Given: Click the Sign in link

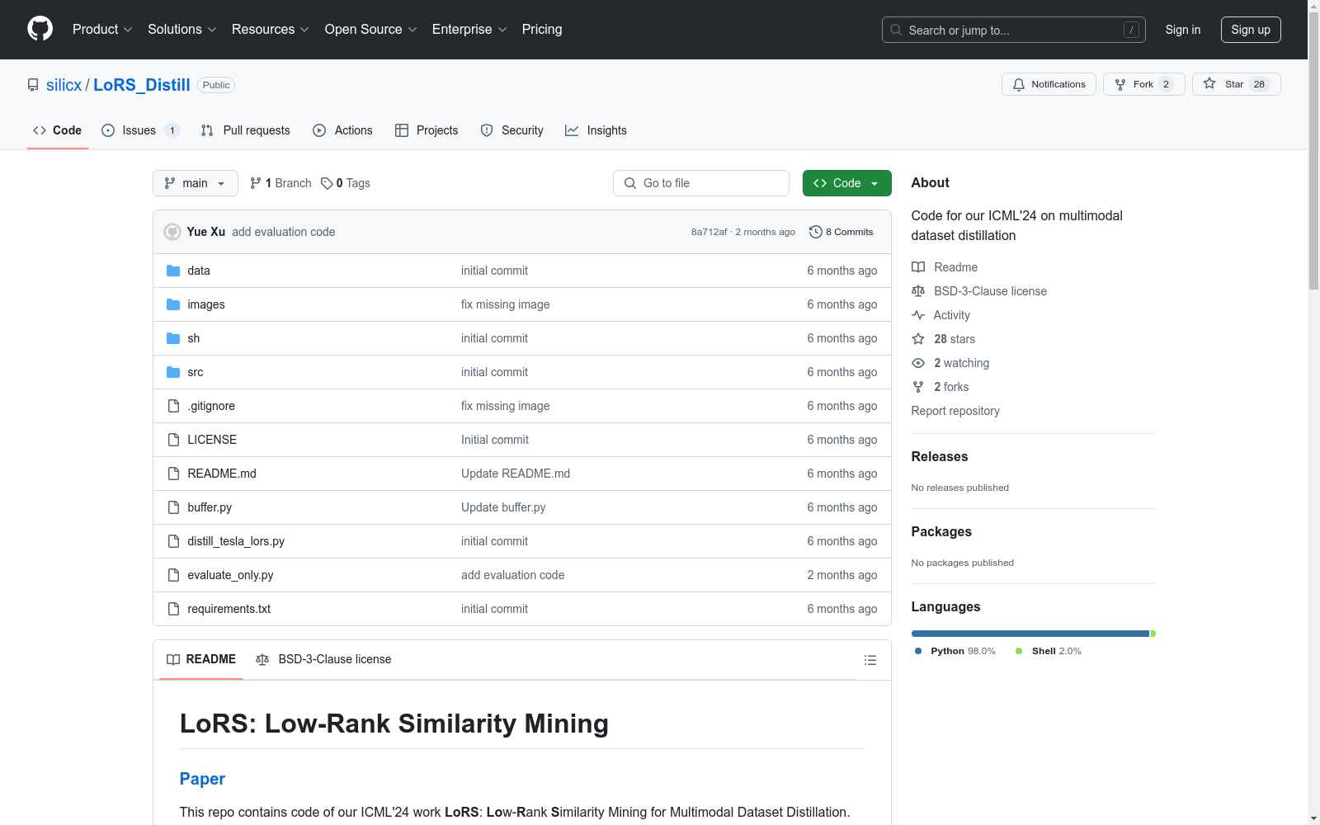Looking at the screenshot, I should click(1183, 30).
